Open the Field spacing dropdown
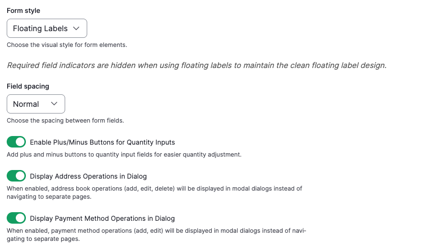 click(x=35, y=104)
